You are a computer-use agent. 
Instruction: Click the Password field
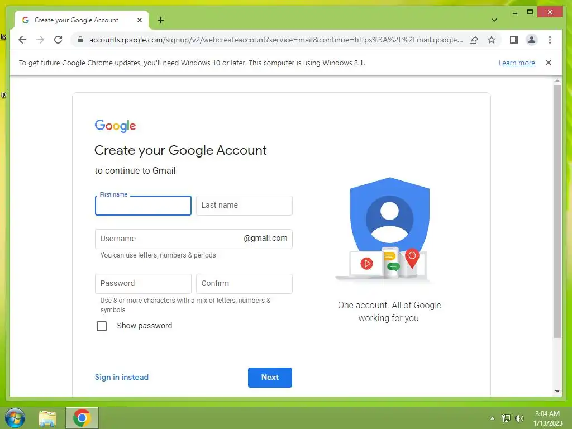143,283
